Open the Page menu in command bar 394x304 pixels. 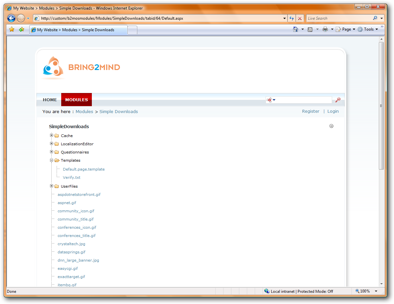(346, 29)
